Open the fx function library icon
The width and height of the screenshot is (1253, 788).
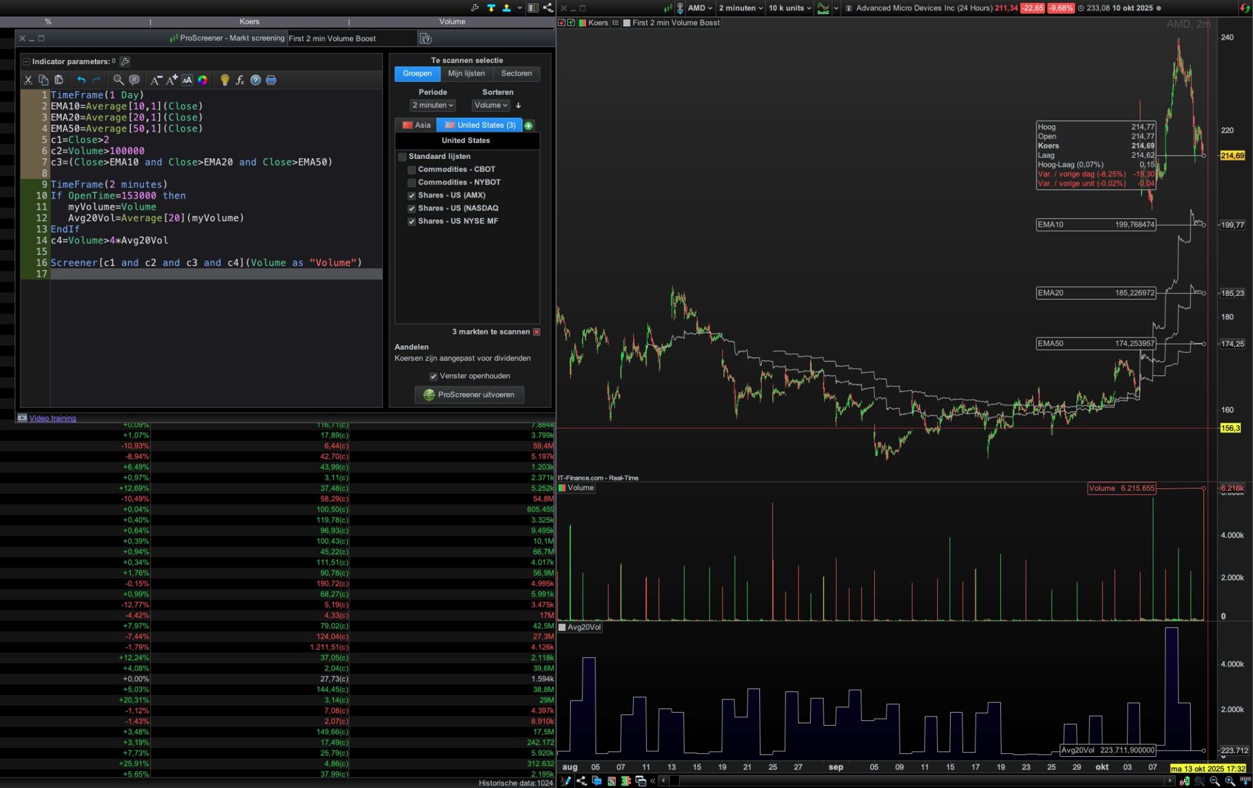[240, 80]
